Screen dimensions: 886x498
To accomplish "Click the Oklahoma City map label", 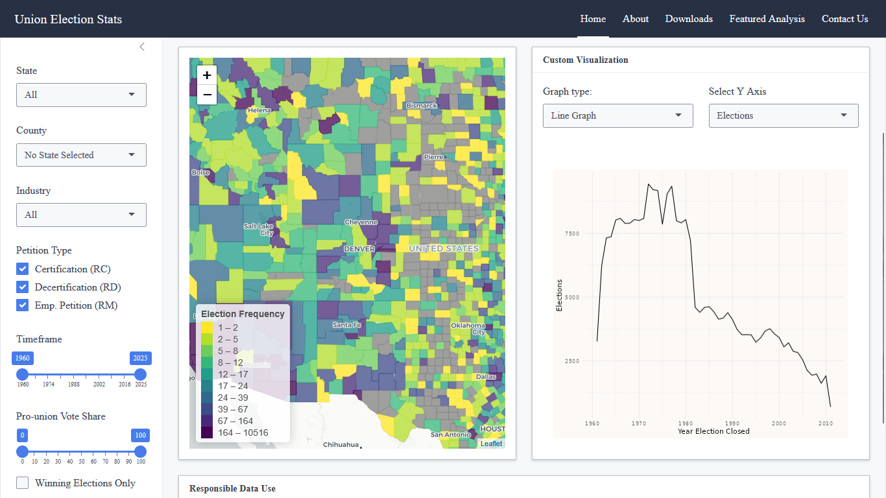I will pyautogui.click(x=468, y=329).
